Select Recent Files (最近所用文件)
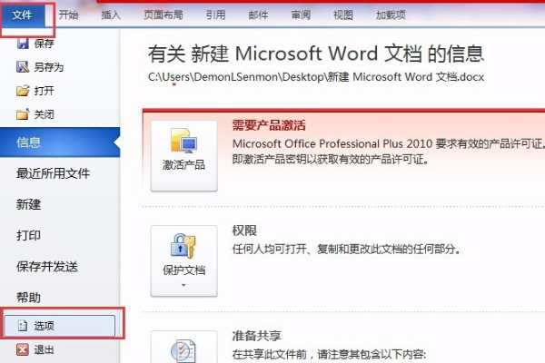Screen dimensions: 545x363 click(x=54, y=173)
